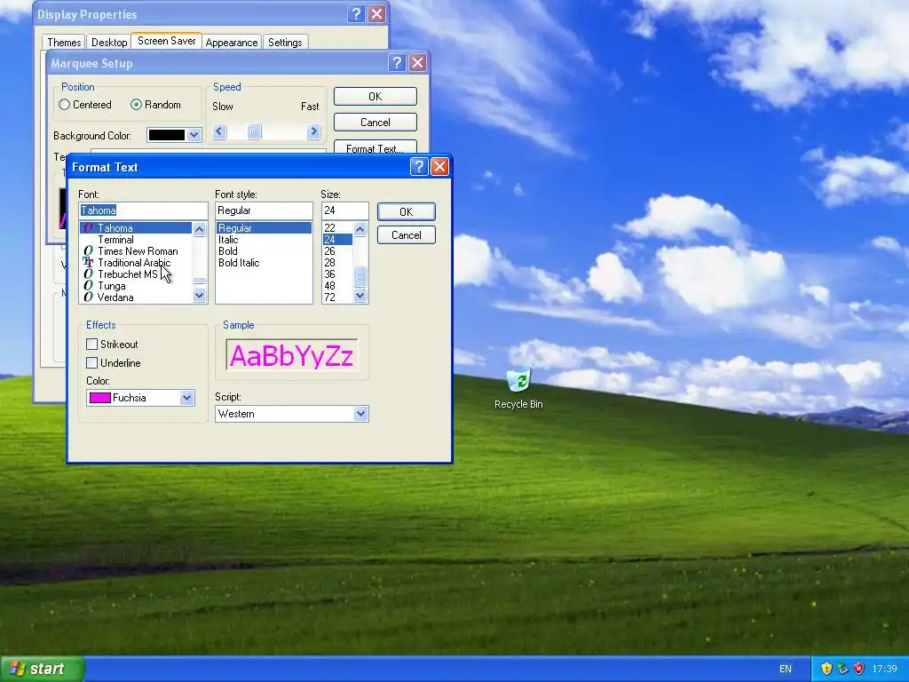The height and width of the screenshot is (682, 909).
Task: Click the speed slider left arrow
Action: pos(219,131)
